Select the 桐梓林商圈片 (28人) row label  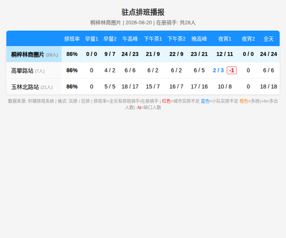pos(34,55)
